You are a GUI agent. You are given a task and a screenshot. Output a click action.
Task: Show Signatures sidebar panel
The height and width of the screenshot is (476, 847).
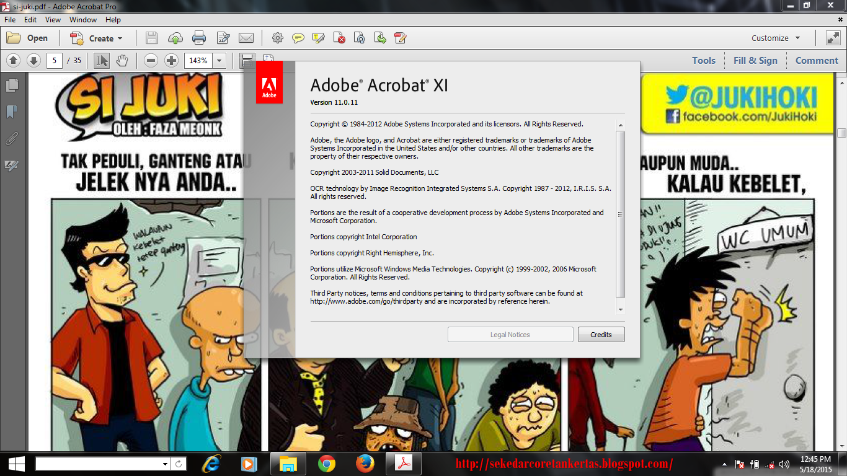pyautogui.click(x=11, y=165)
